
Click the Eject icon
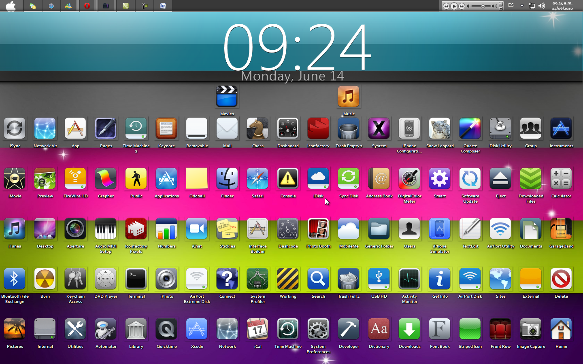(x=500, y=178)
